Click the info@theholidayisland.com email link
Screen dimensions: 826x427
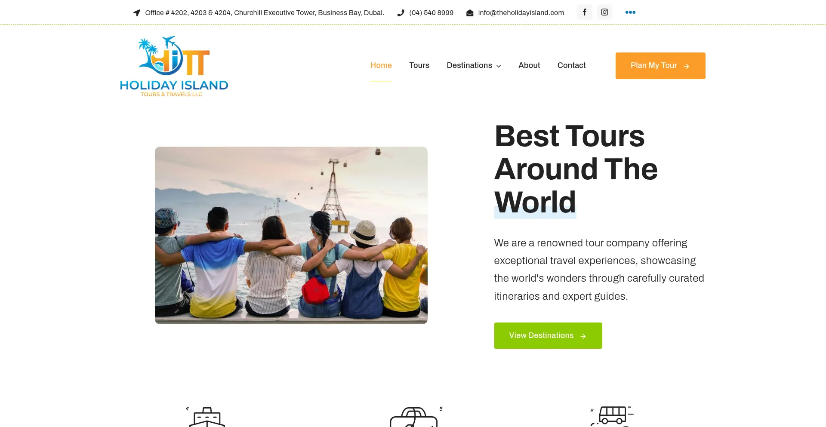tap(521, 13)
